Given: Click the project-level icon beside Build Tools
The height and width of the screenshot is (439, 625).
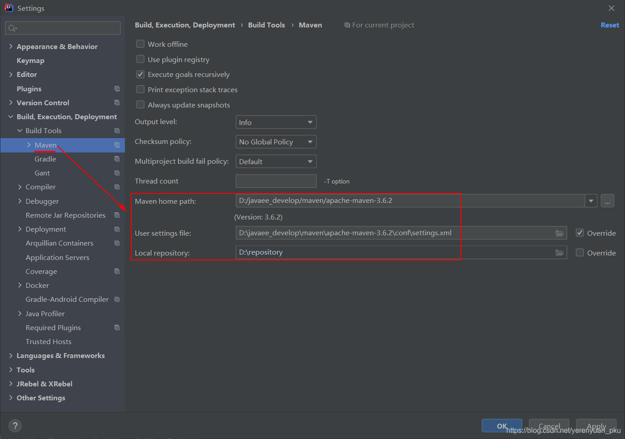Looking at the screenshot, I should click(117, 130).
